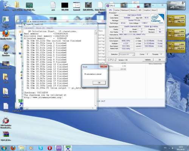Click the HU language indicator in tray
This screenshot has width=189, height=151.
tap(165, 148)
